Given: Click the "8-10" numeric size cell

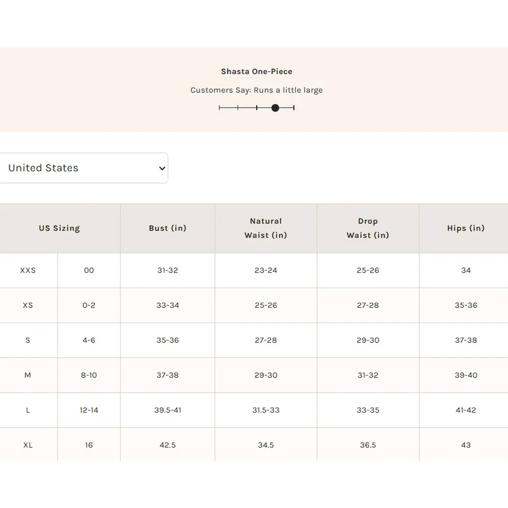Looking at the screenshot, I should click(x=89, y=375).
